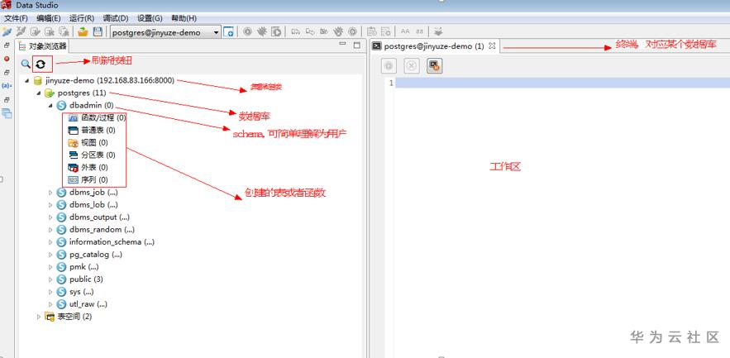Click the 视图 view eye-folder icon

73,143
